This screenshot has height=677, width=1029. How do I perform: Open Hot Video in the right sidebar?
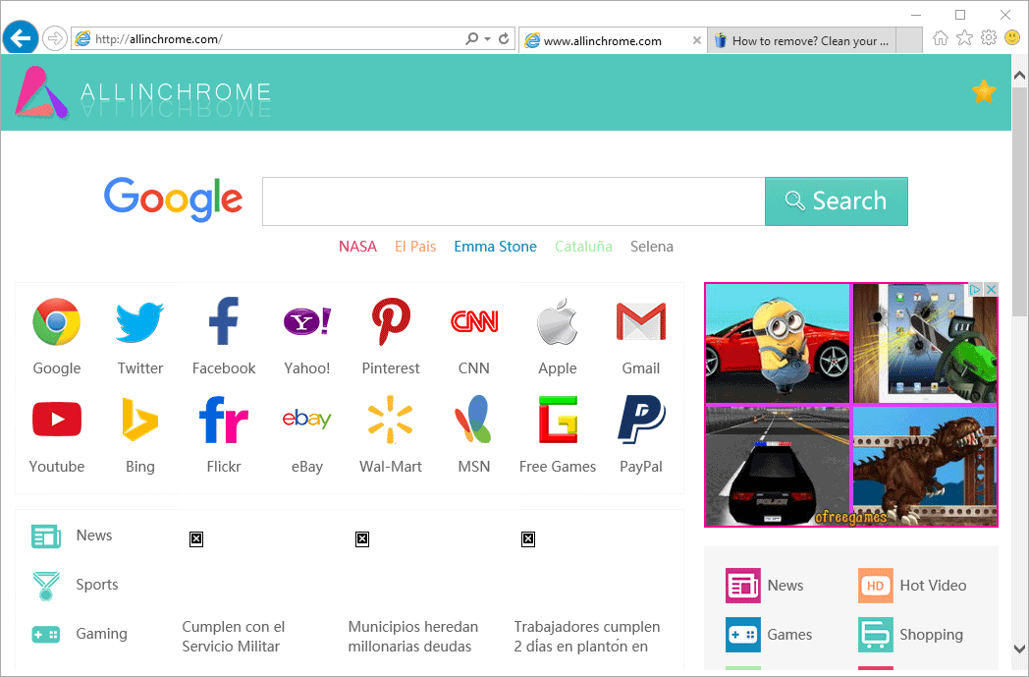coord(912,585)
